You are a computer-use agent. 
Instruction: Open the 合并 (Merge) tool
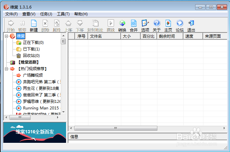(x=134, y=26)
